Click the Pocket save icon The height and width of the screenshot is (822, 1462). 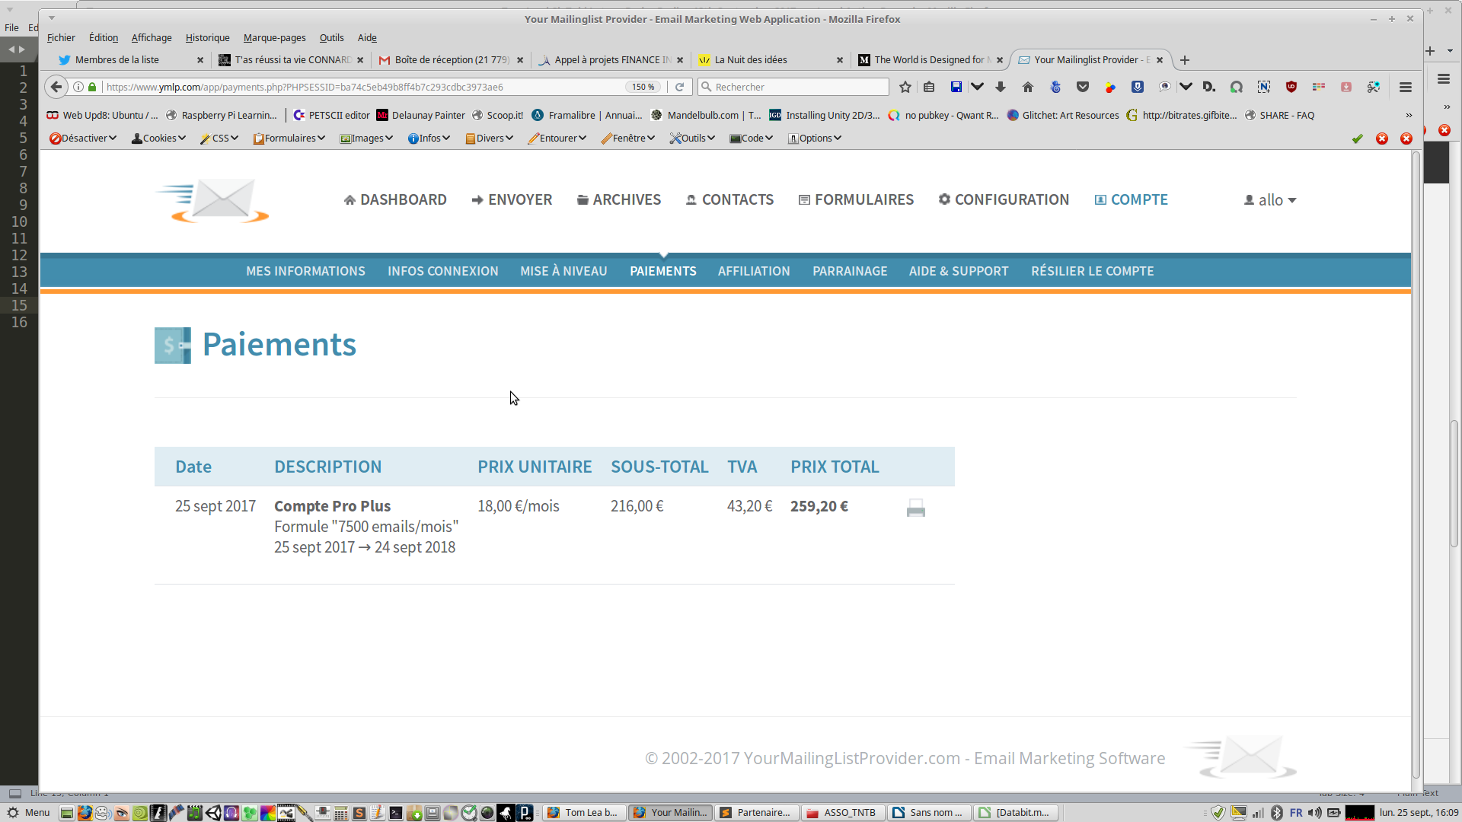coord(1082,87)
